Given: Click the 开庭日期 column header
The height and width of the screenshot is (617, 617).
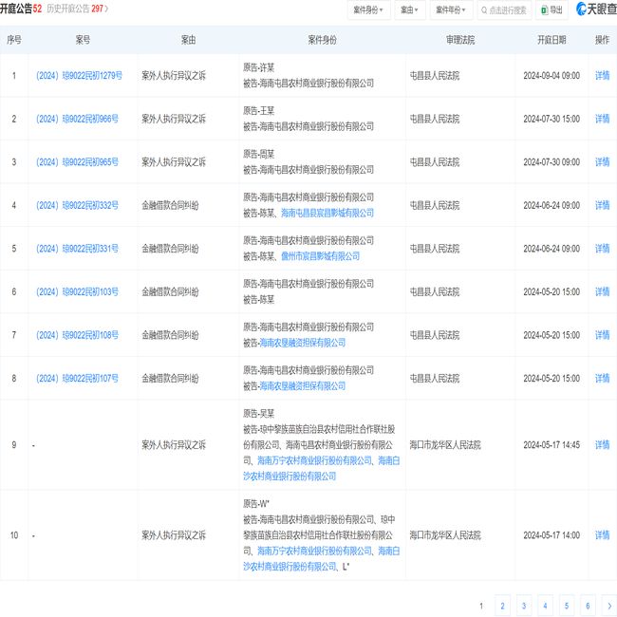Looking at the screenshot, I should [x=552, y=40].
